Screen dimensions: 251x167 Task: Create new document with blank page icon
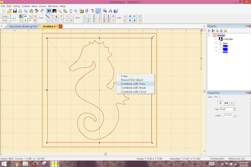[4, 11]
